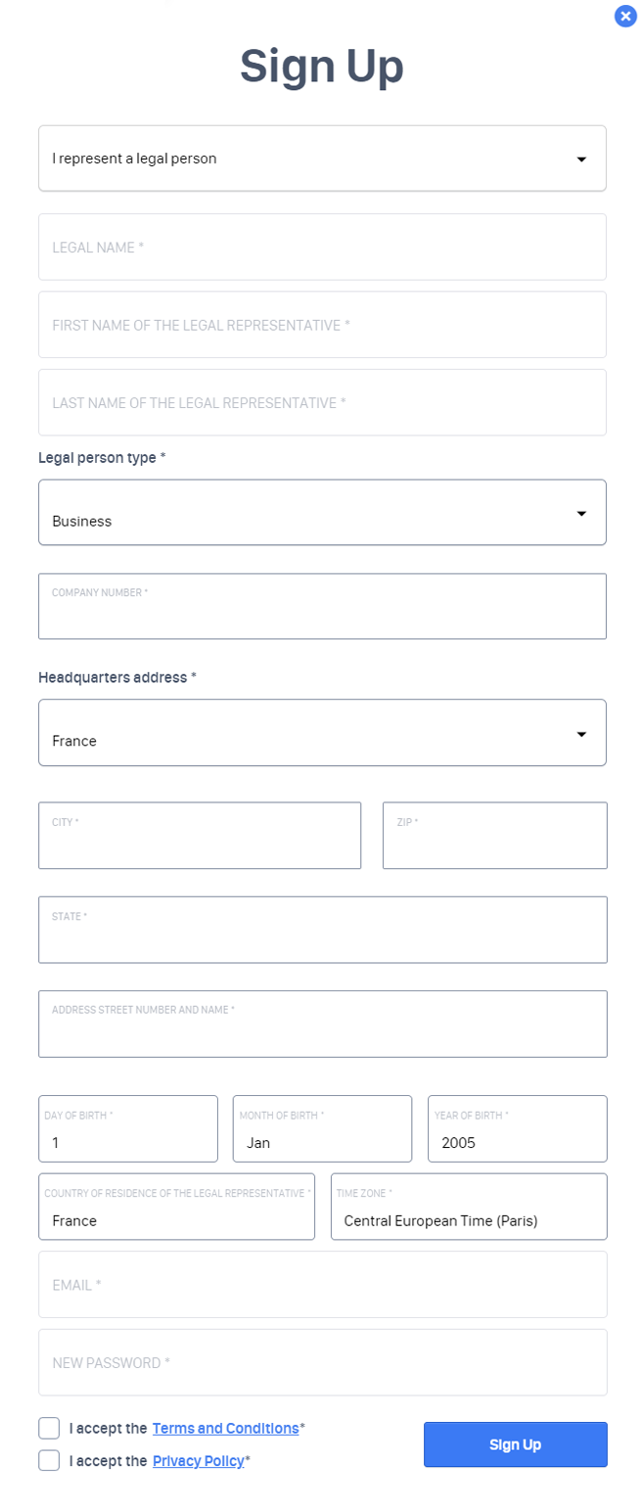The height and width of the screenshot is (1508, 644).
Task: Close the Sign Up dialog
Action: 625,16
